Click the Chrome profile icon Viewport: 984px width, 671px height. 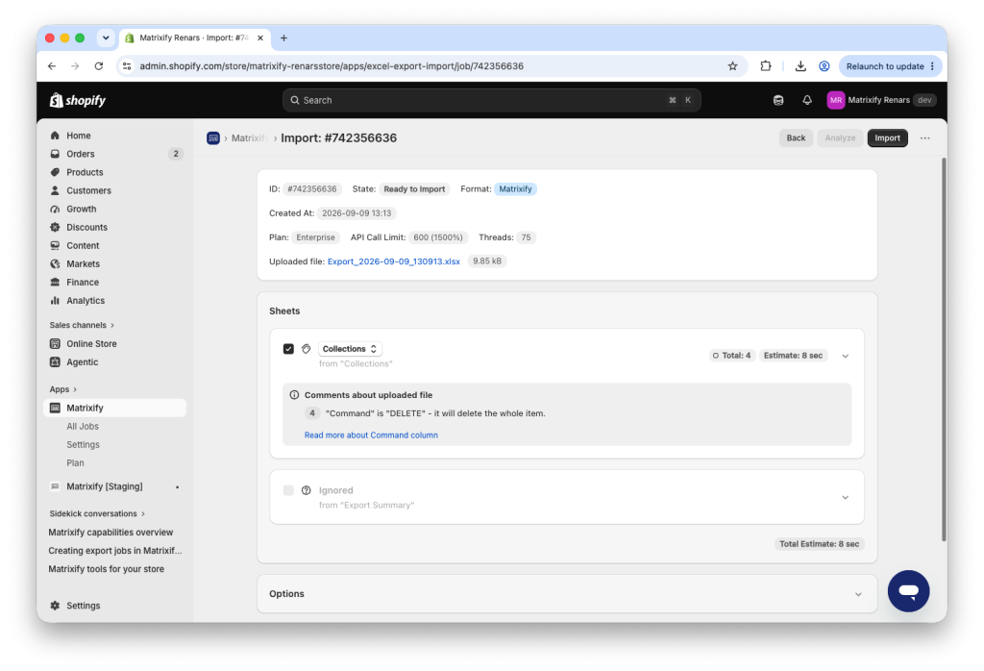pos(824,66)
